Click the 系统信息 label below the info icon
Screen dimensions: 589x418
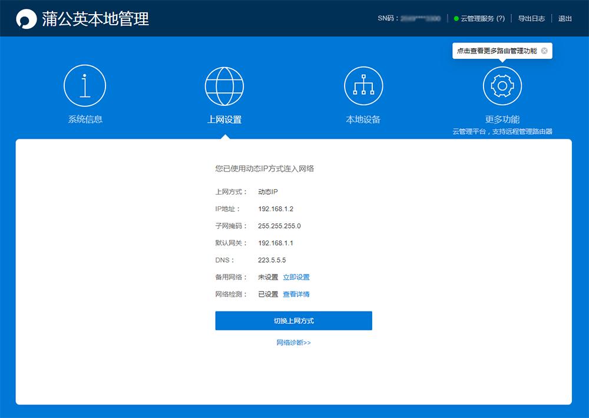coord(84,118)
